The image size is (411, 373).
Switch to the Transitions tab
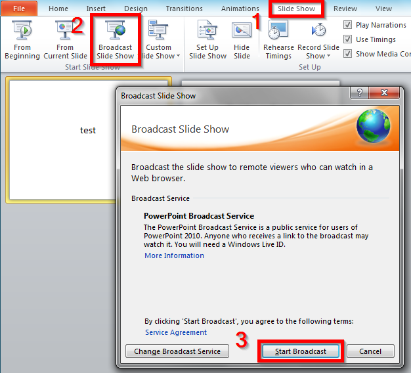coord(184,9)
